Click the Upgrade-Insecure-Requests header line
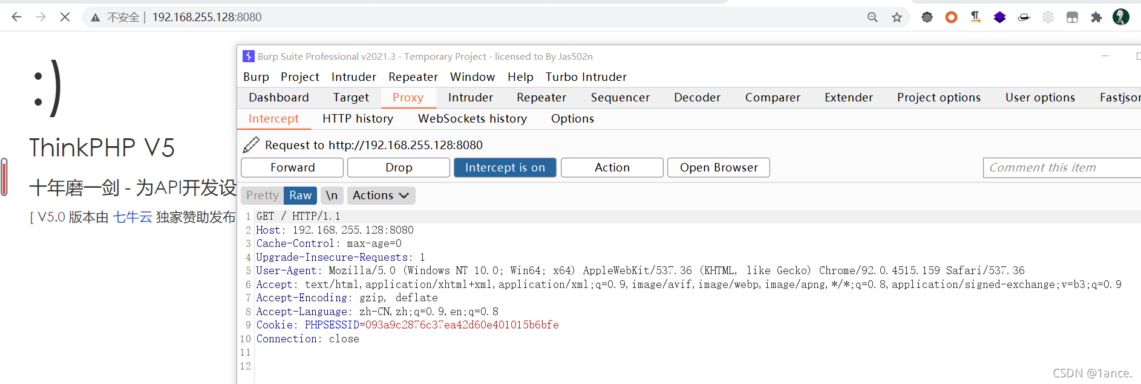1141x384 pixels. tap(340, 257)
